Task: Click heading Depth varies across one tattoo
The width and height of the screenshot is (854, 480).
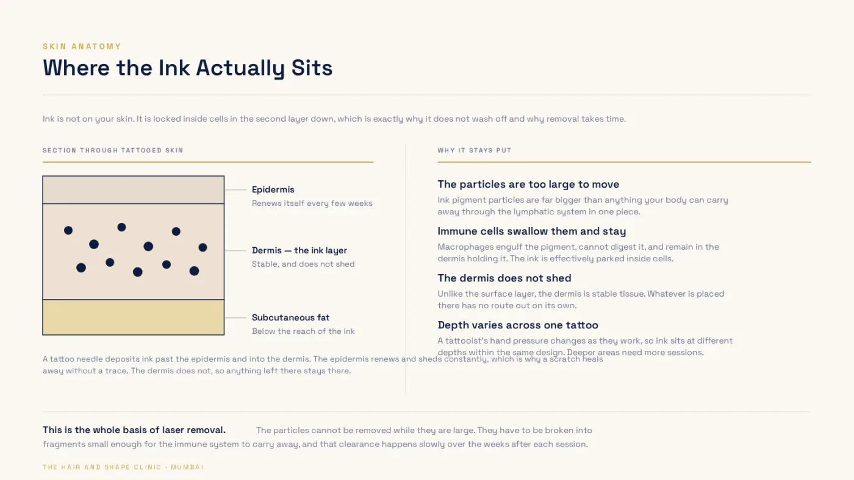Action: tap(518, 325)
